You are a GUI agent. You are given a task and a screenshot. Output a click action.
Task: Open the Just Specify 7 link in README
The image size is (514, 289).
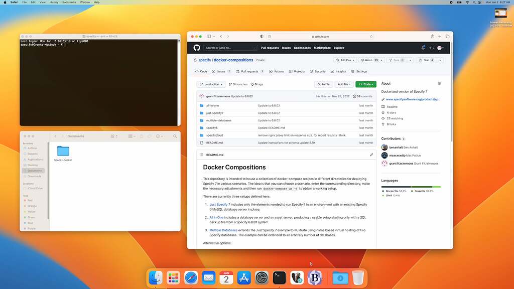pyautogui.click(x=219, y=204)
